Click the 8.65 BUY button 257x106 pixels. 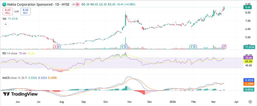click(25, 11)
